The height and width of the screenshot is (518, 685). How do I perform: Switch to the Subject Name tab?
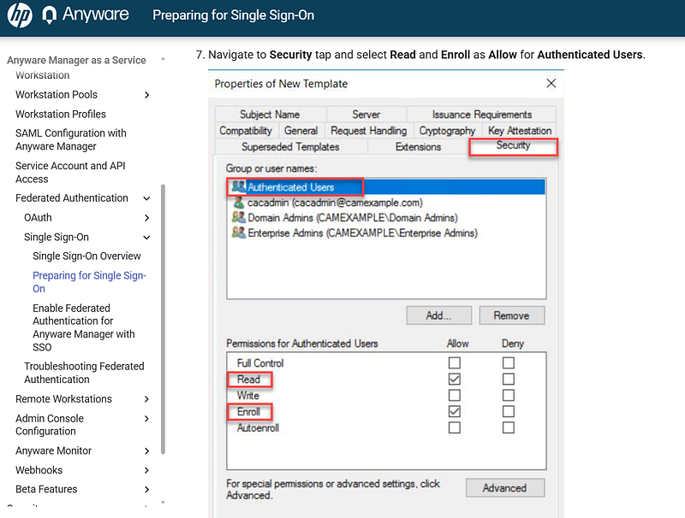click(x=271, y=115)
